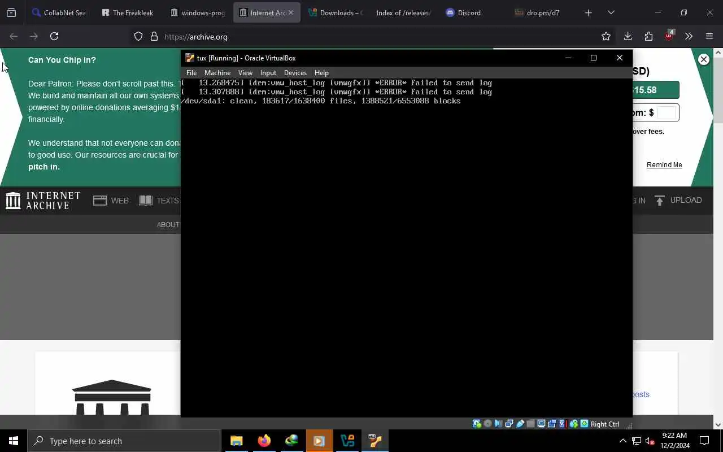
Task: Click the ABOUT link in the navigation bar
Action: [x=168, y=225]
